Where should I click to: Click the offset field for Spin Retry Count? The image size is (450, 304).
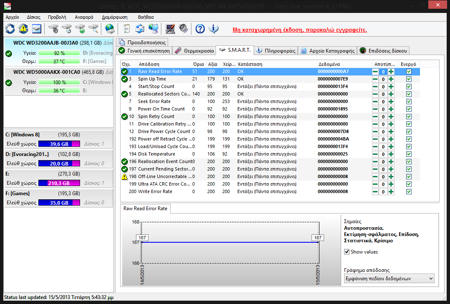point(383,117)
